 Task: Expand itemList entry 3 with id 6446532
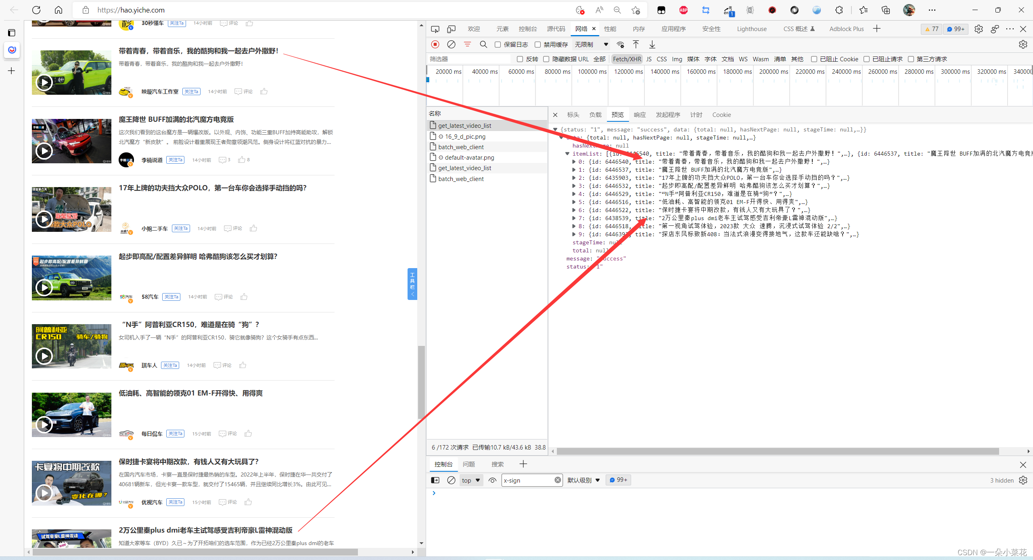pos(574,186)
